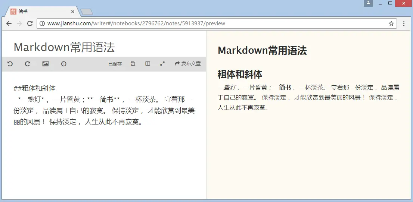
Task: Undo the last edit in editor toolbar
Action: [x=10, y=64]
